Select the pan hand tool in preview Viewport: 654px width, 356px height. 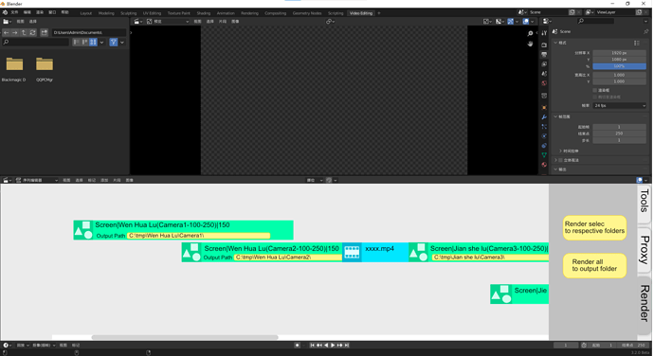click(x=530, y=44)
